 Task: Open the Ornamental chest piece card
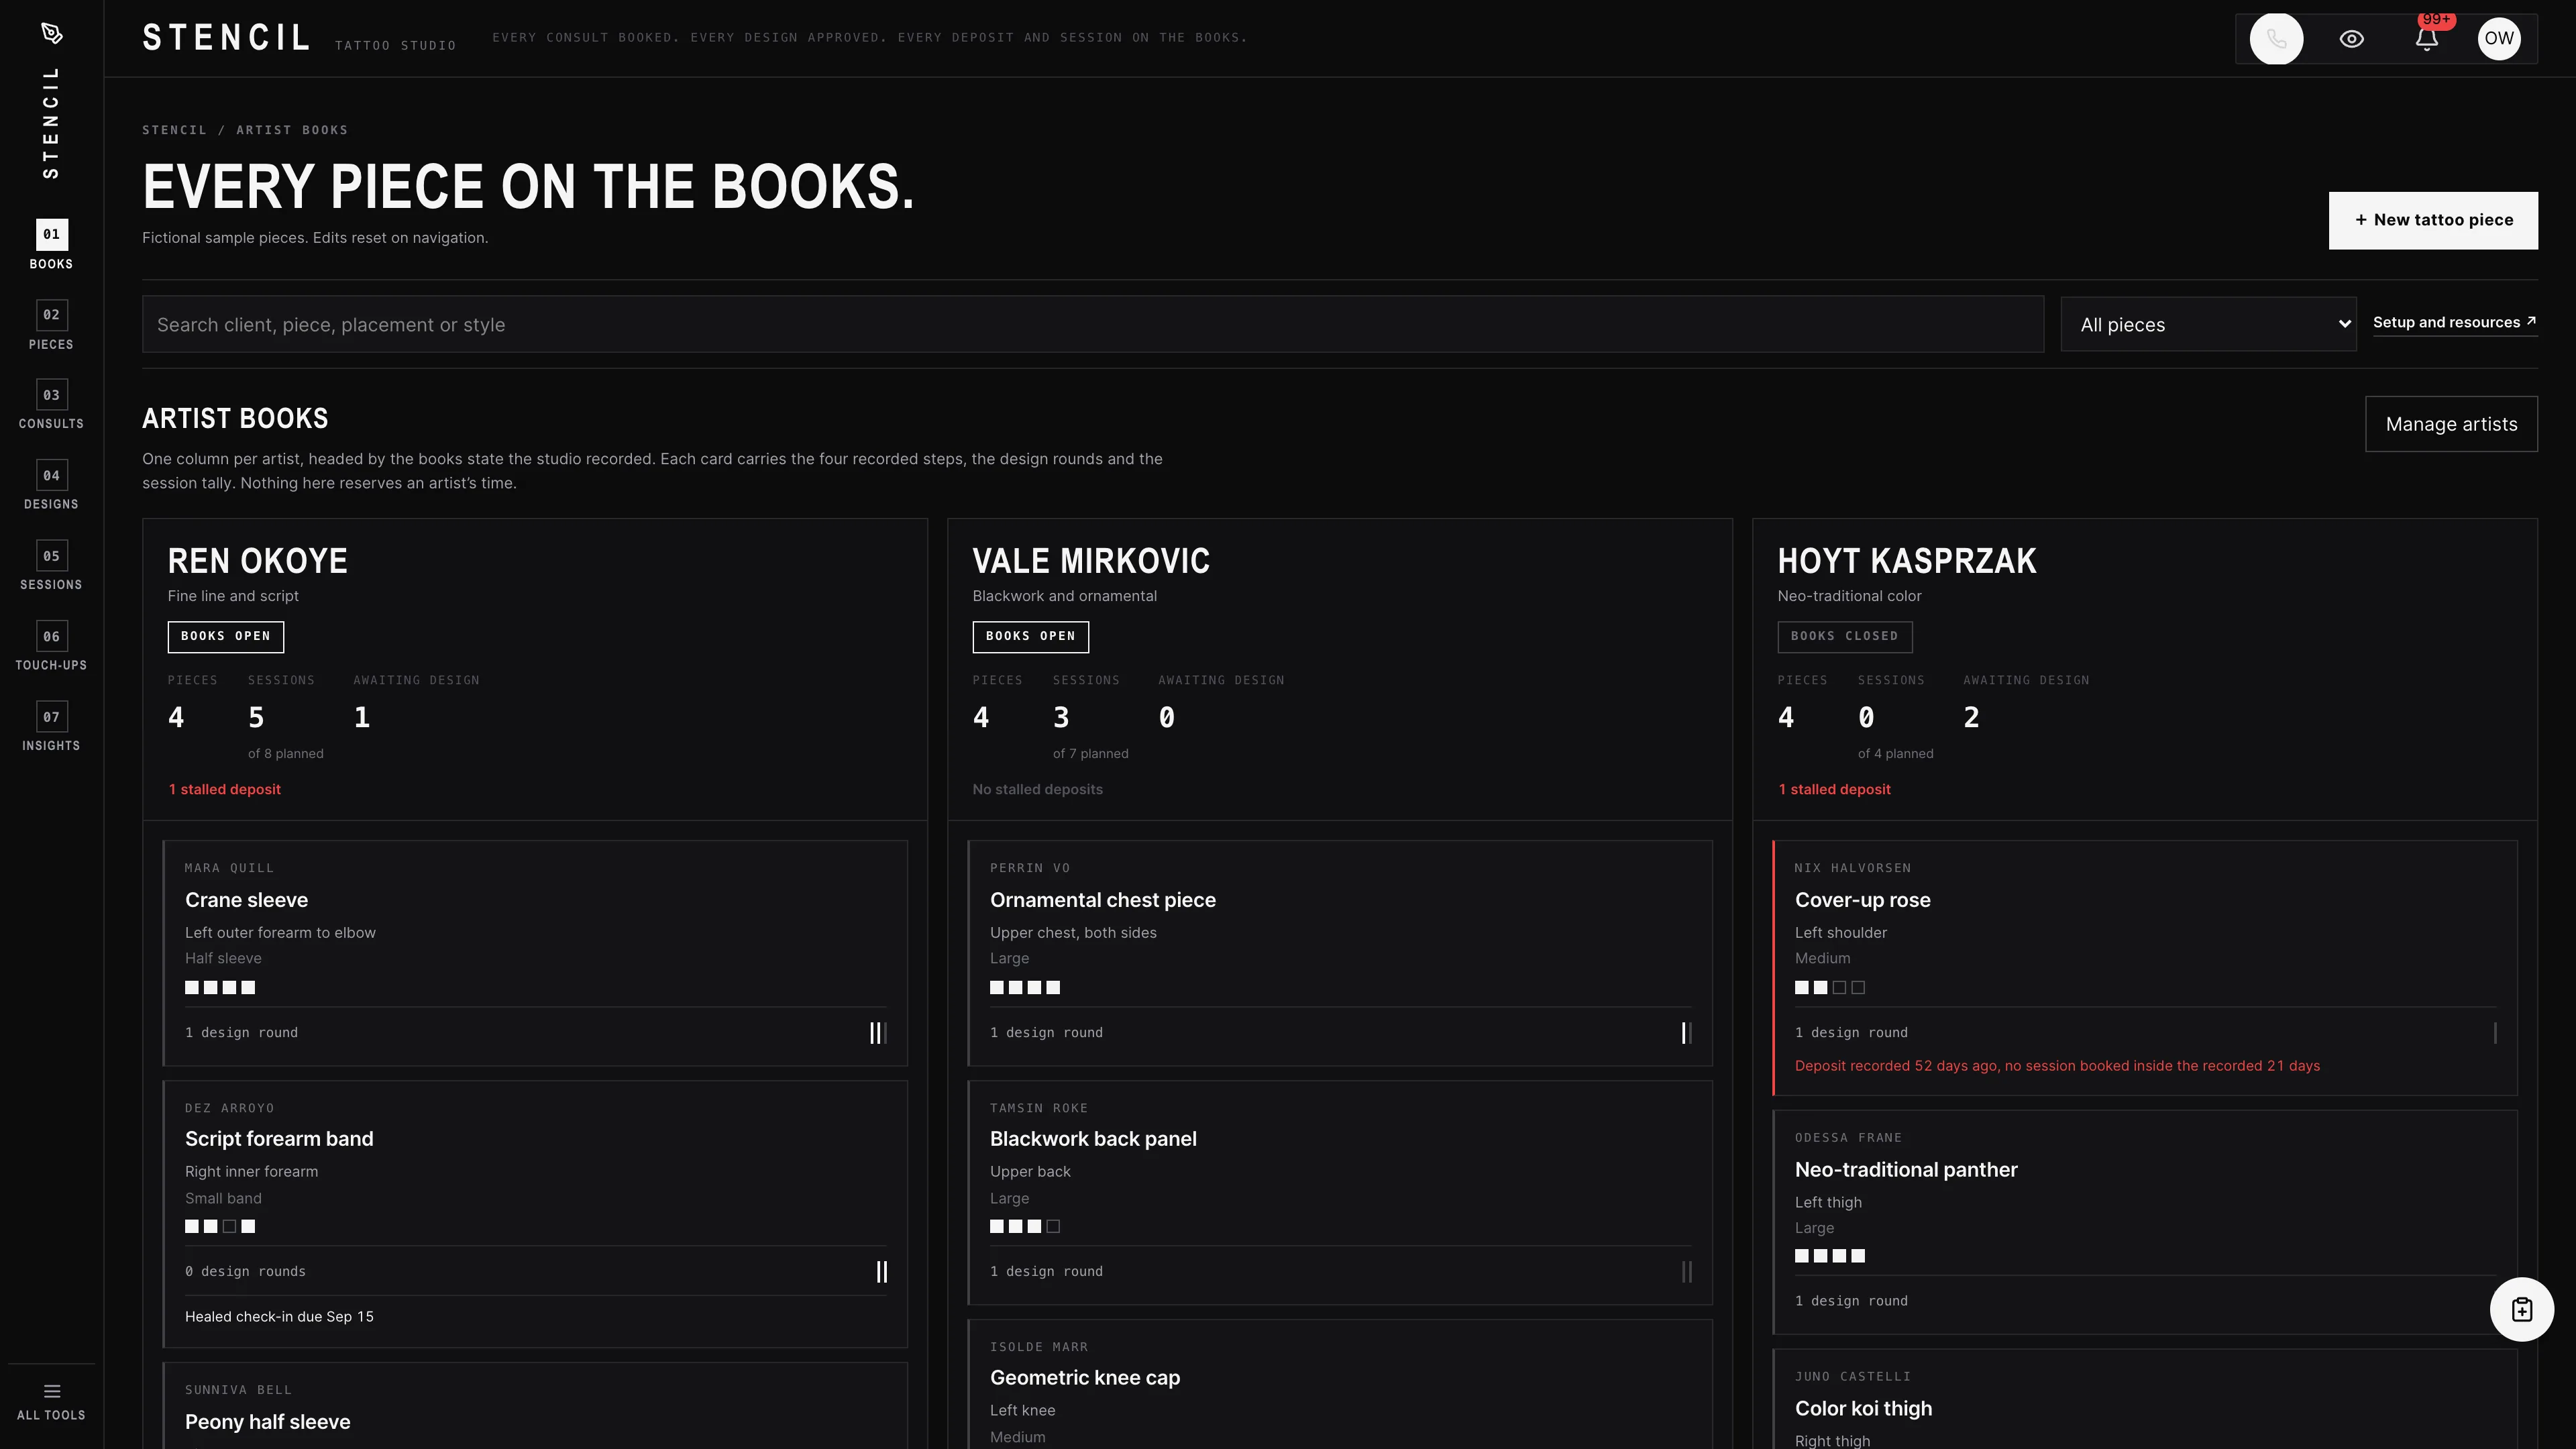1340,953
